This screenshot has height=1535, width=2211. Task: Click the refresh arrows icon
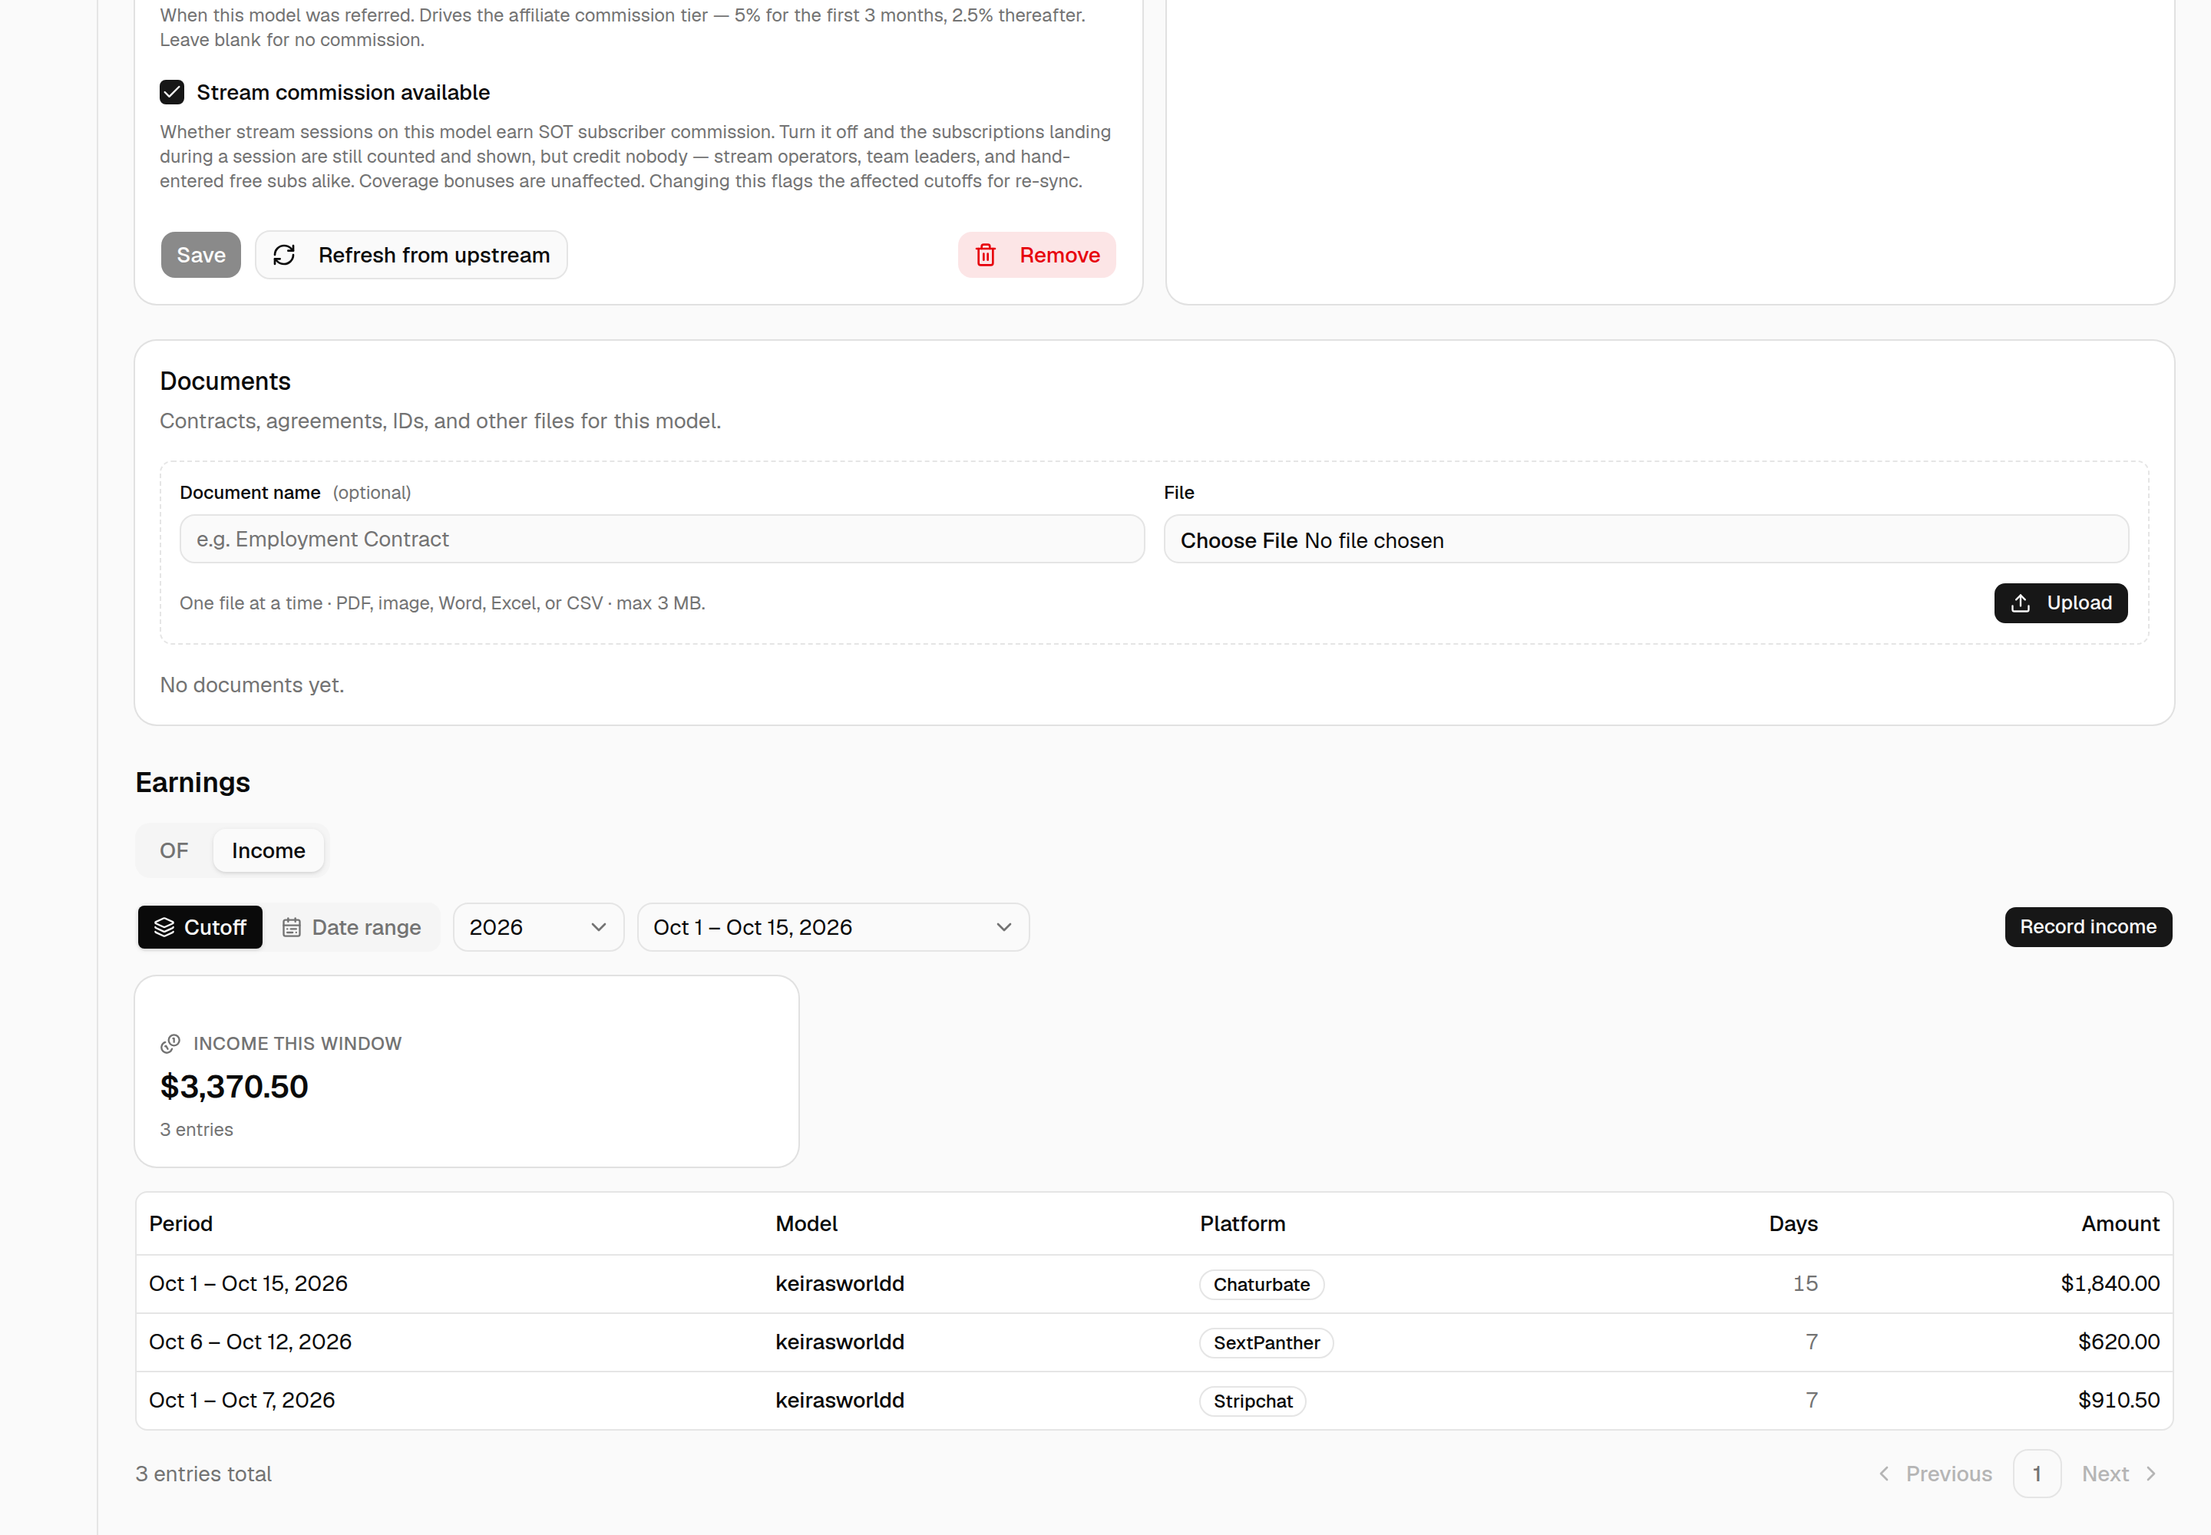[284, 255]
